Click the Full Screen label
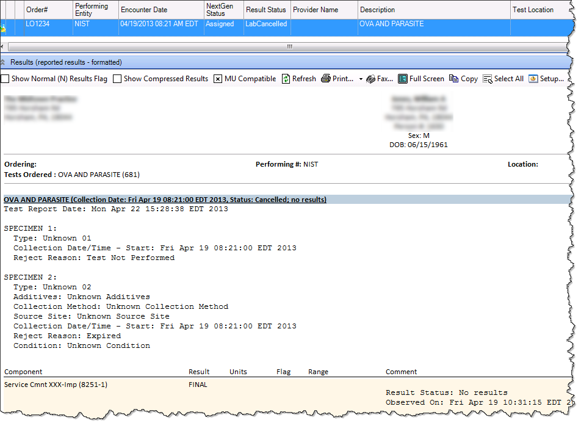Image resolution: width=581 pixels, height=423 pixels. (427, 79)
